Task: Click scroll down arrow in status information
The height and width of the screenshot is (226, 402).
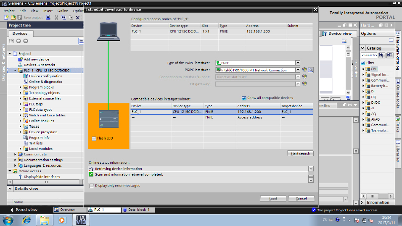Action: [x=311, y=180]
